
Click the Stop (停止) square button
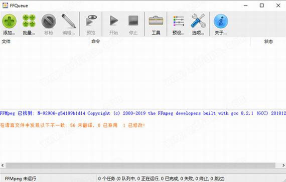coord(133,20)
